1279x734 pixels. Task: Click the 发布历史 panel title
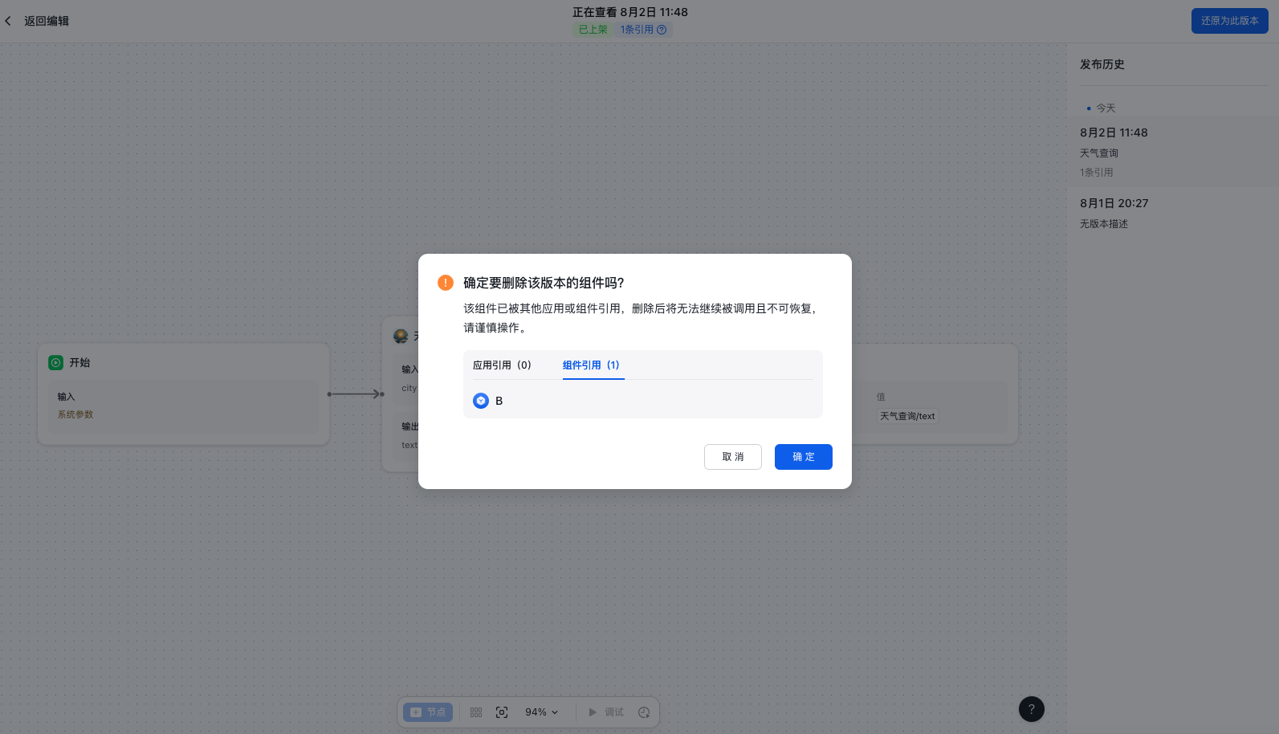click(1102, 64)
